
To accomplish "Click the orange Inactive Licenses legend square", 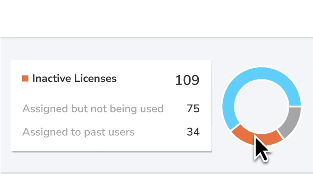I will point(25,78).
